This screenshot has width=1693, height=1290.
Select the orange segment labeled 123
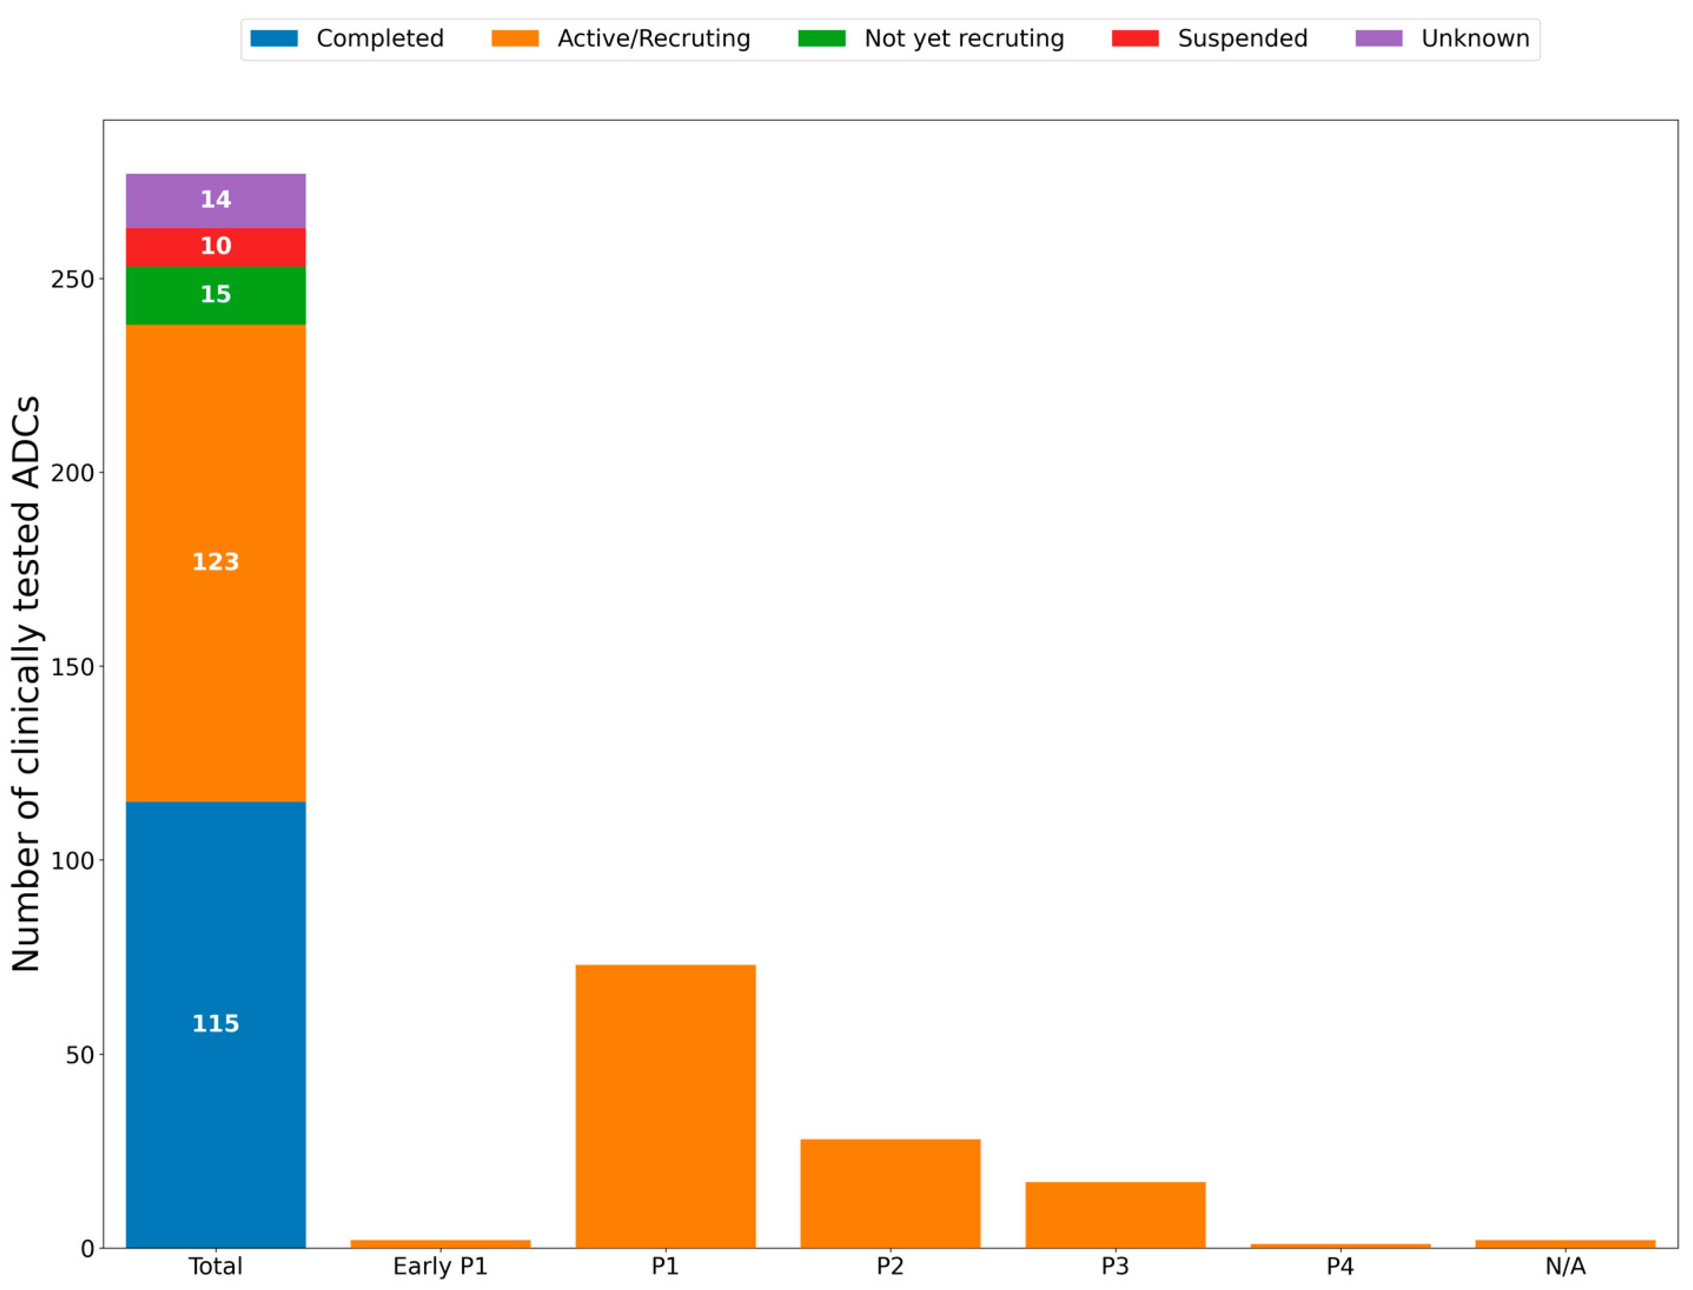coord(216,562)
